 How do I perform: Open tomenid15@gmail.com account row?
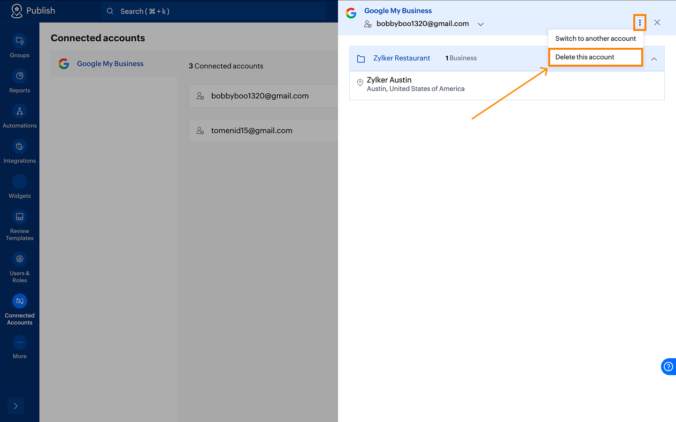[x=263, y=131]
